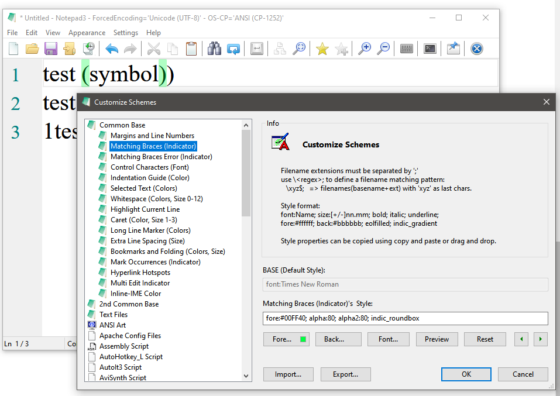Open the File menu
This screenshot has width=560, height=396.
12,33
